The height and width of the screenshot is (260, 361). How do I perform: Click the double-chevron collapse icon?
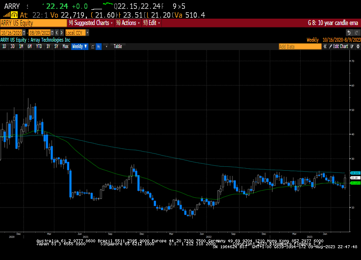click(x=325, y=47)
